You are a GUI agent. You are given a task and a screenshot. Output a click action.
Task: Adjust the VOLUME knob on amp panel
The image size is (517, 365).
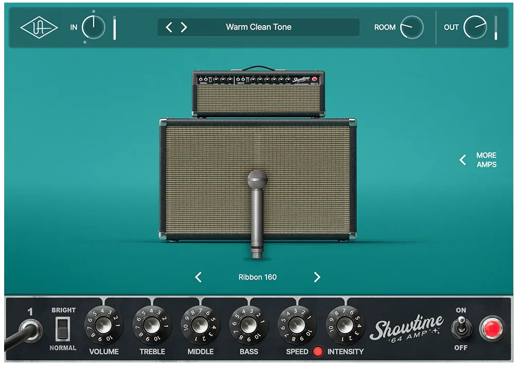tap(103, 325)
